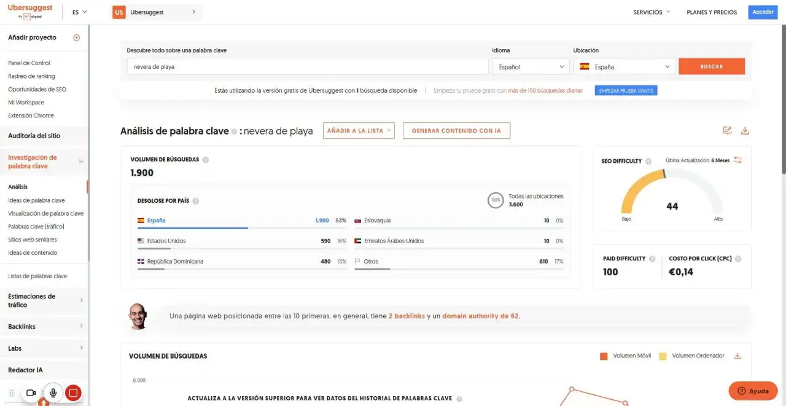Collapse the Investigación de palabra clave section
Screen dimensions: 786x406
pos(81,162)
